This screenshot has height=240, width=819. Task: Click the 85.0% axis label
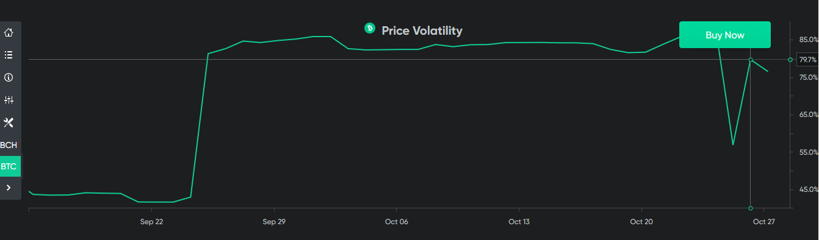coord(808,40)
